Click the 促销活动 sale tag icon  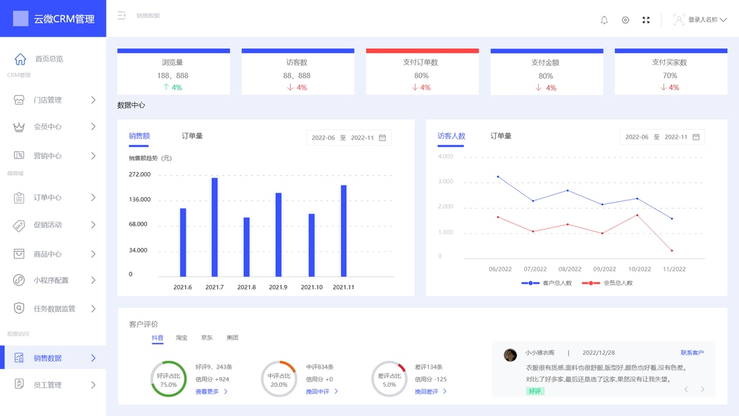click(x=19, y=225)
